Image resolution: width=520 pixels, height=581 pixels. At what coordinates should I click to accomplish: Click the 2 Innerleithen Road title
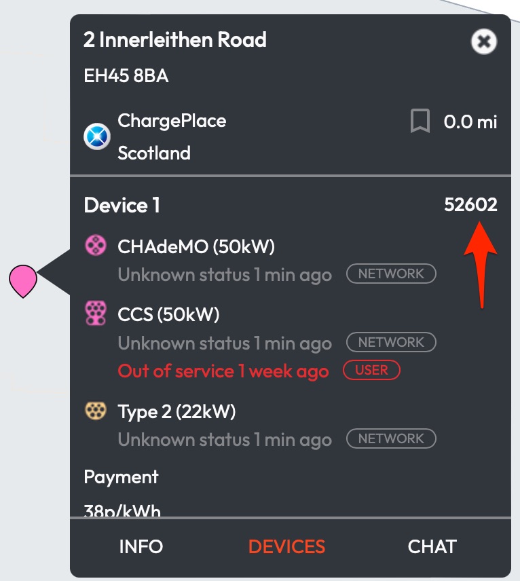(x=175, y=39)
